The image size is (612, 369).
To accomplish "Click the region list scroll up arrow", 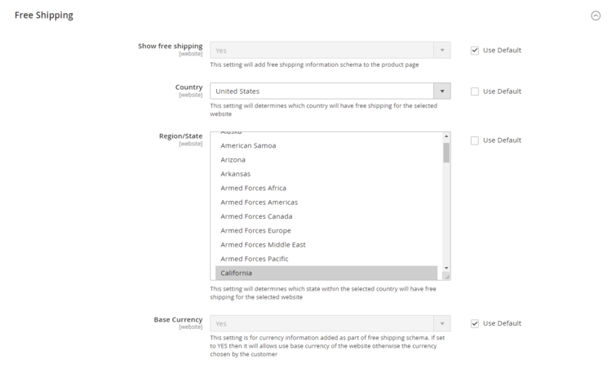I will [x=446, y=136].
